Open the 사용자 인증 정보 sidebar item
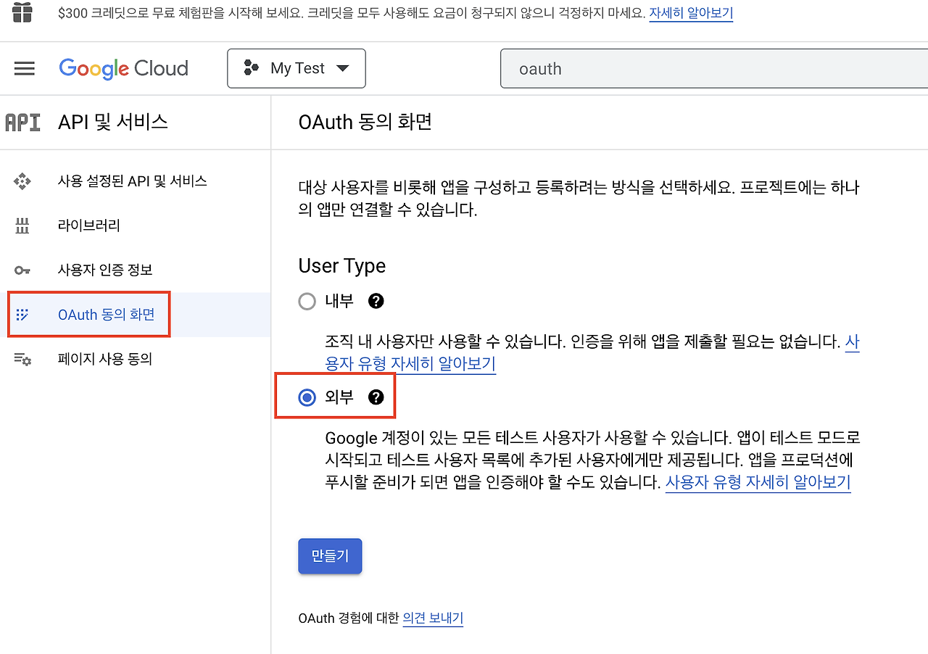Image resolution: width=928 pixels, height=654 pixels. [135, 270]
